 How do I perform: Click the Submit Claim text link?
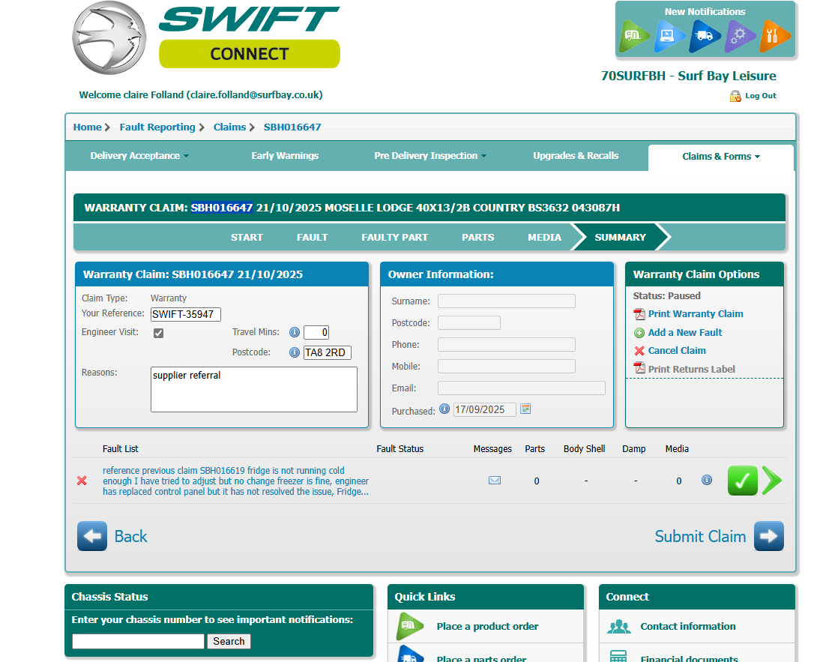pyautogui.click(x=700, y=536)
